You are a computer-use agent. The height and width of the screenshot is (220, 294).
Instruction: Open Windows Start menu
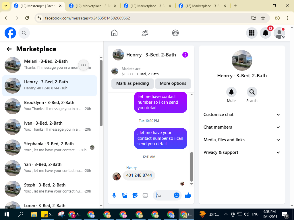click(x=7, y=214)
